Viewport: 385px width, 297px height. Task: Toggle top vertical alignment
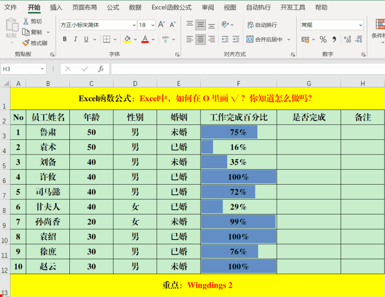pos(189,25)
